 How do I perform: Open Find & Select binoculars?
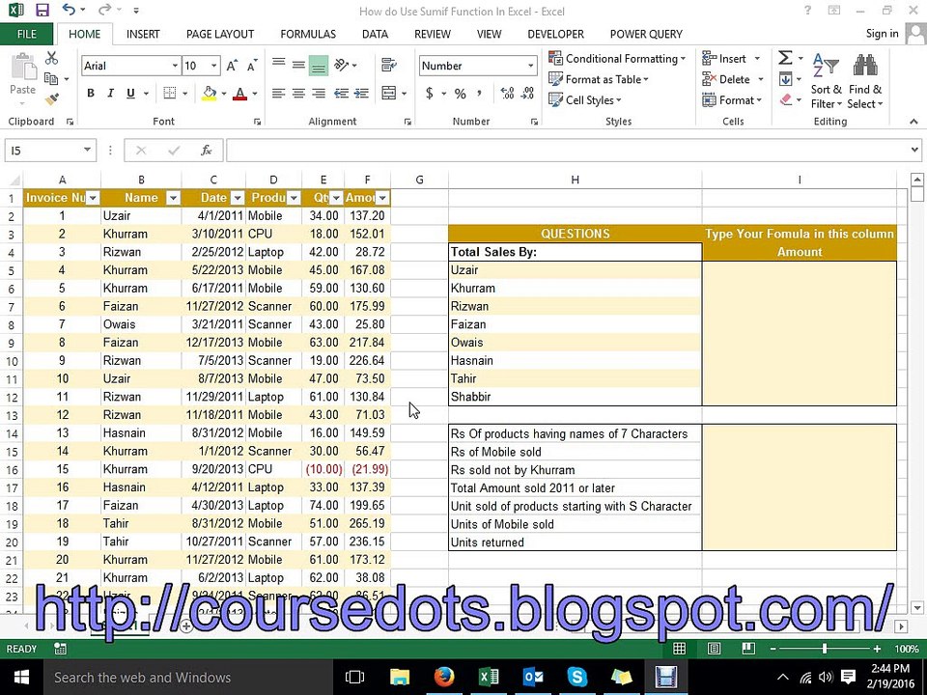[865, 81]
